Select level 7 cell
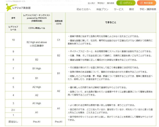This screenshot has height=127, width=159. pos(13,69)
